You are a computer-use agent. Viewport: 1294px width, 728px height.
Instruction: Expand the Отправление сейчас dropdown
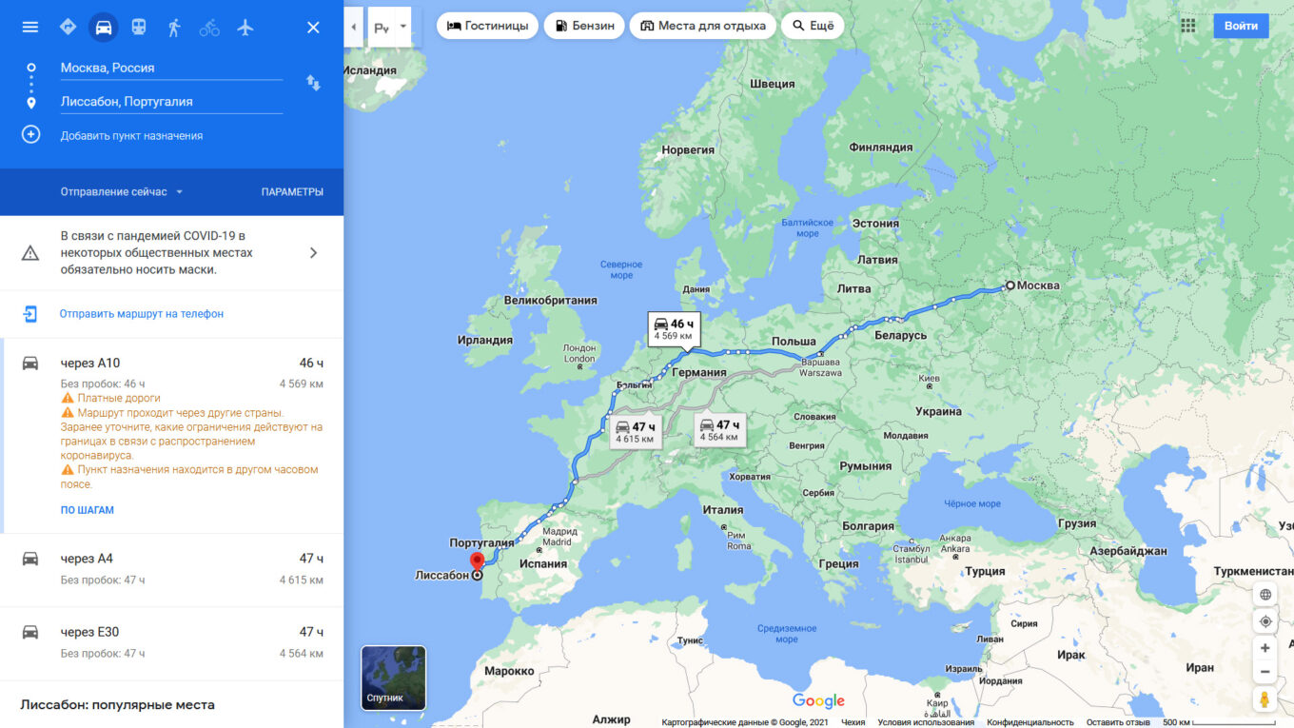(x=122, y=192)
